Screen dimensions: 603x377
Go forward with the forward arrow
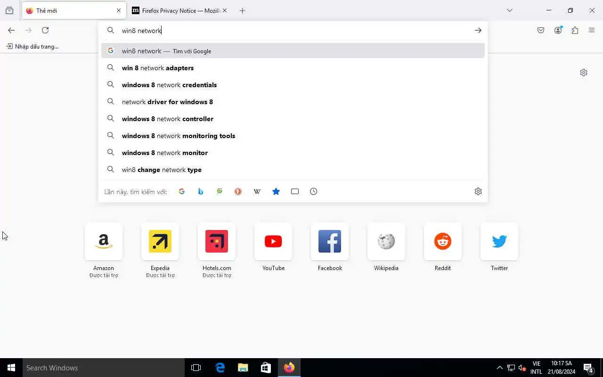click(28, 30)
